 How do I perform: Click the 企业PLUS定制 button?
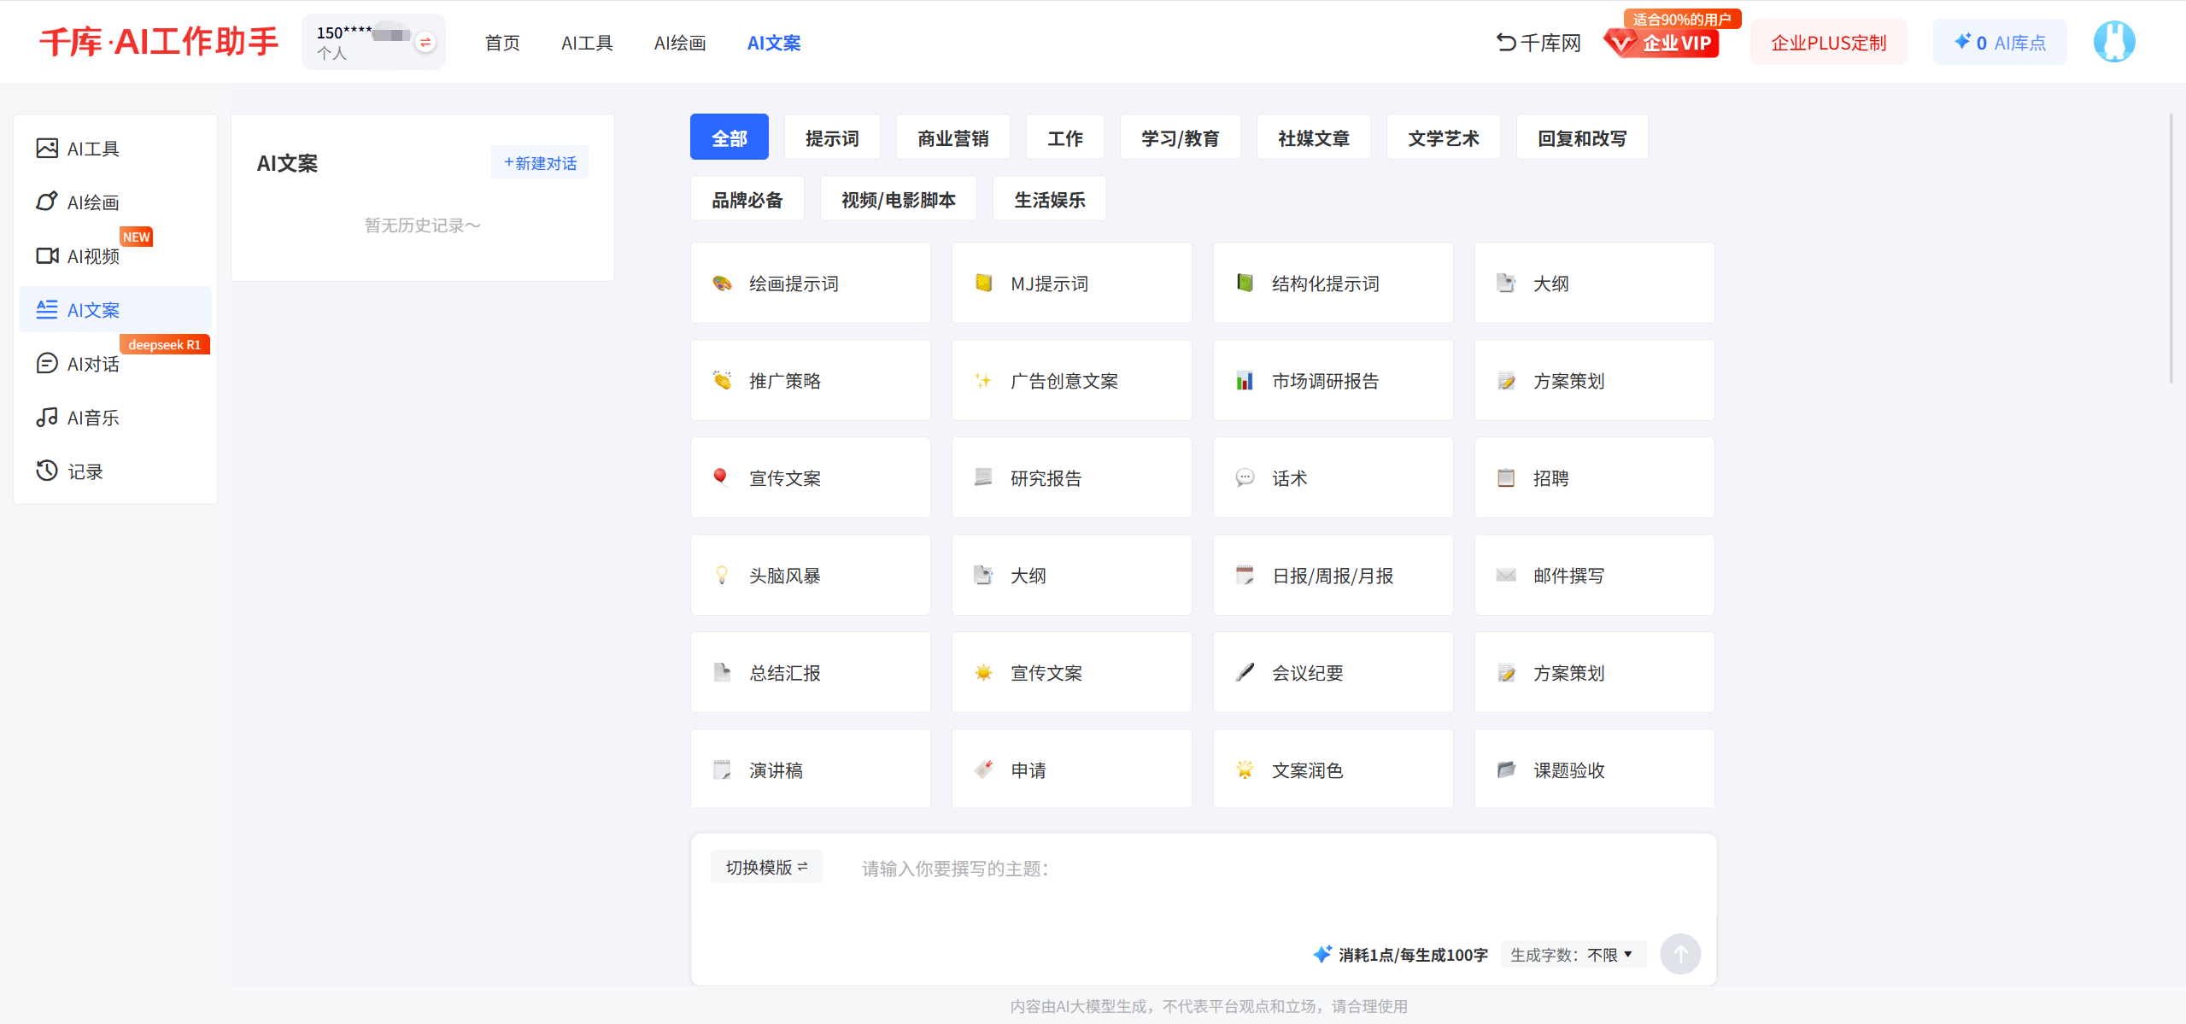coord(1828,41)
